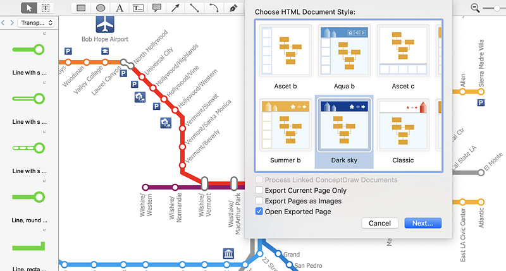This screenshot has width=506, height=271.
Task: Click the Choose HTML Document Style heading
Action: pos(305,12)
